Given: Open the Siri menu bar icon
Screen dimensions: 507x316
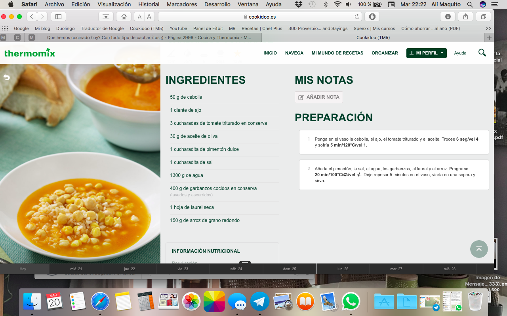Looking at the screenshot, I should pyautogui.click(x=483, y=4).
